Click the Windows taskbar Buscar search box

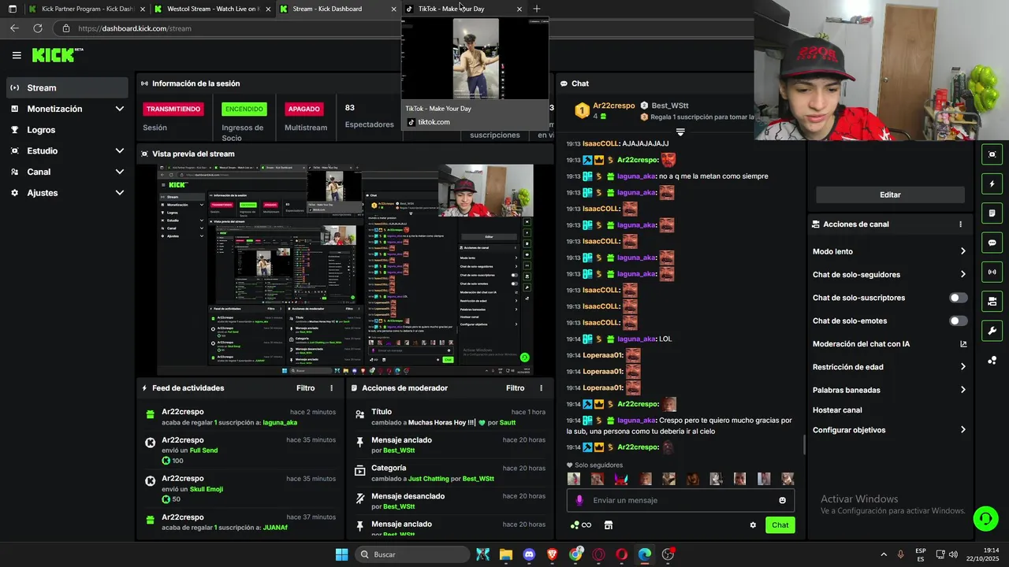point(412,554)
